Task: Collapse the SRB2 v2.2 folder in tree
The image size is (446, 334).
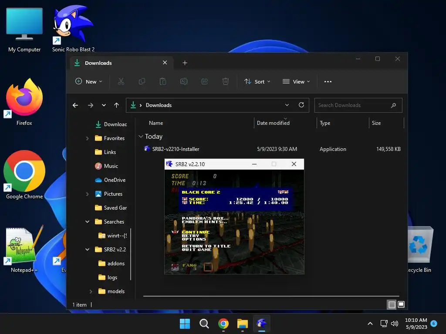Action: click(x=87, y=250)
